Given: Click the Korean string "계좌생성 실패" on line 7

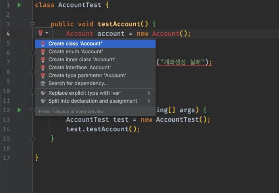Looking at the screenshot, I should [x=182, y=62].
